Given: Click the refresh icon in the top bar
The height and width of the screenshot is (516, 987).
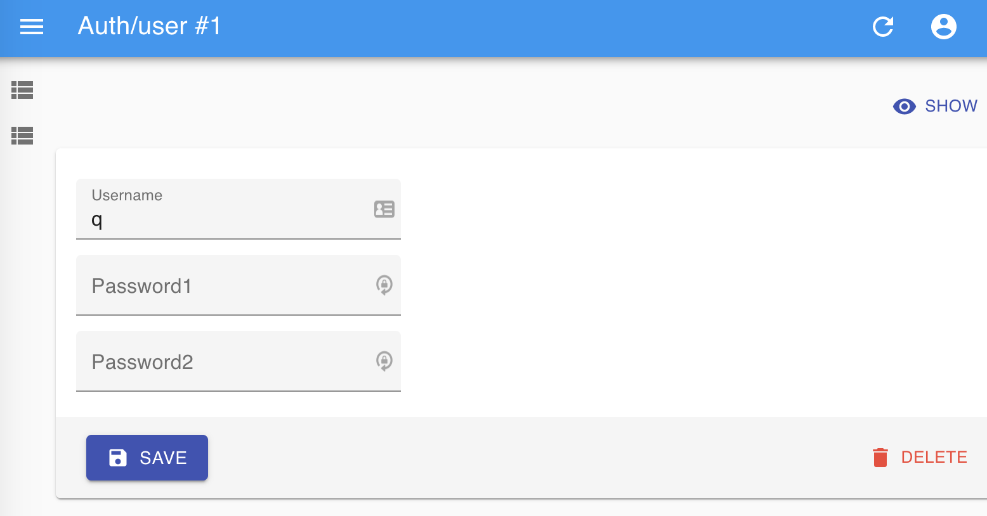Looking at the screenshot, I should 883,27.
